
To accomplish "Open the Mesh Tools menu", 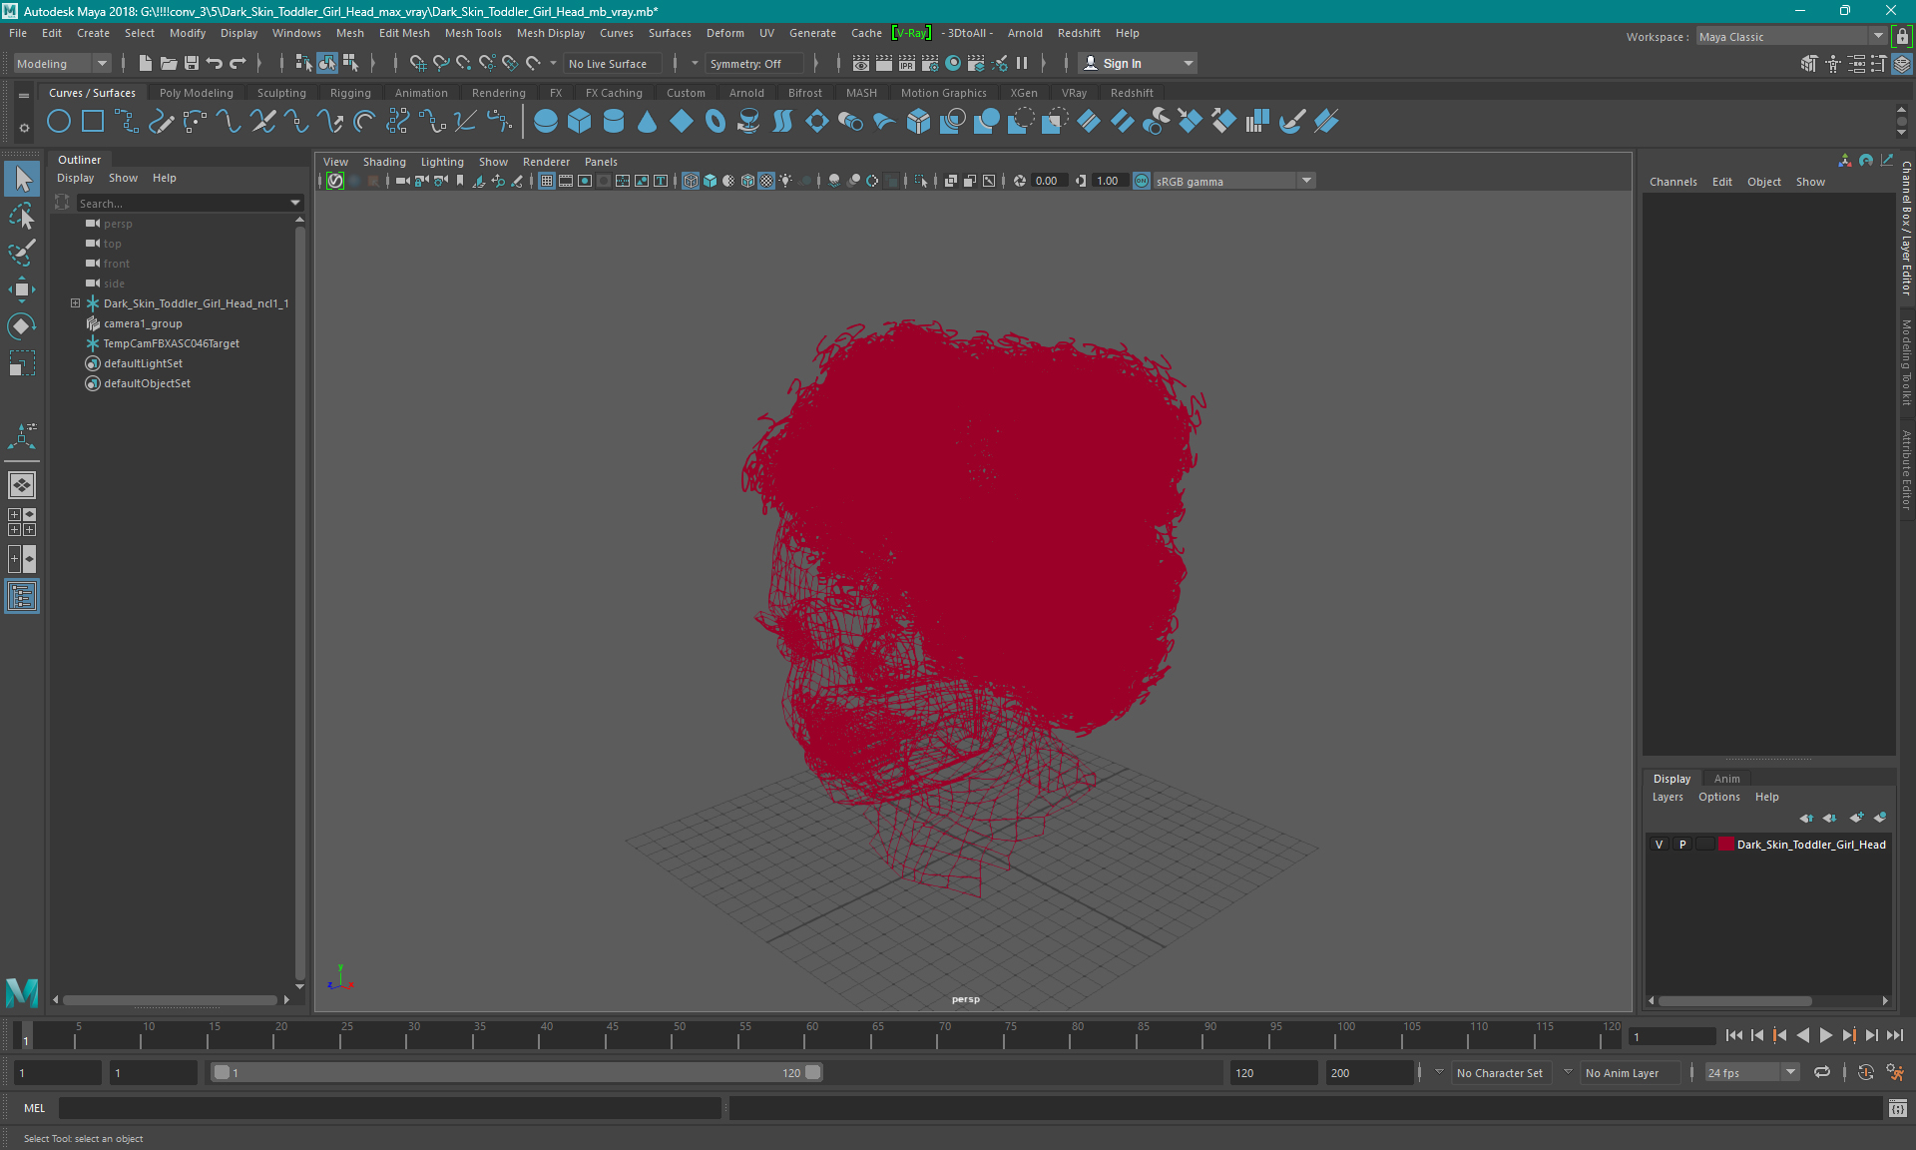I will (x=473, y=33).
